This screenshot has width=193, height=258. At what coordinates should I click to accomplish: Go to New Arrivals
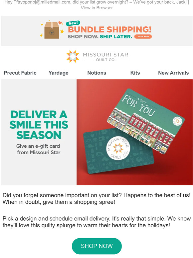tap(173, 73)
